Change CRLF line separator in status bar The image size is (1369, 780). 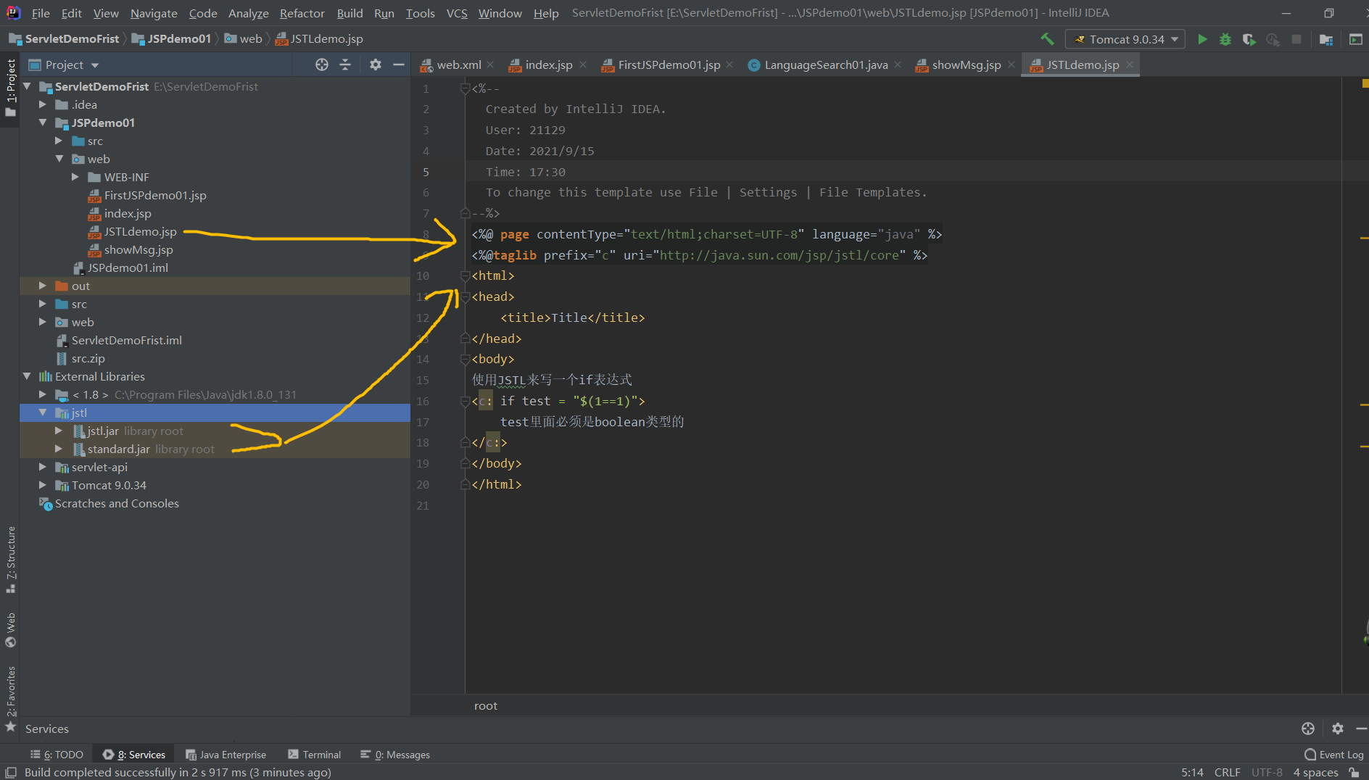click(x=1227, y=773)
